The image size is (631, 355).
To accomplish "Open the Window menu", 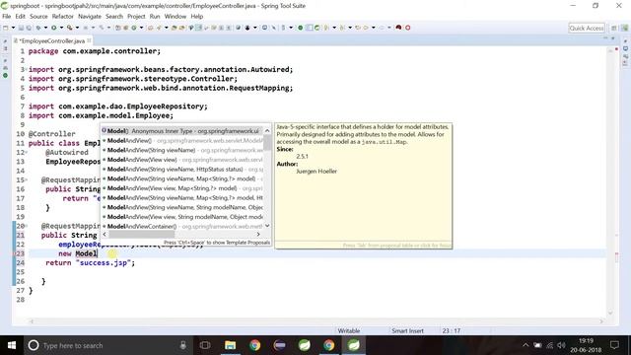I will 175,17.
